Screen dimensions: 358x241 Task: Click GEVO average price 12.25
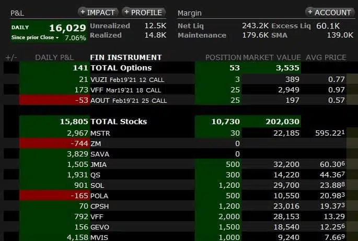pos(332,227)
